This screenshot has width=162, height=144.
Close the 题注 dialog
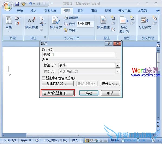[x=117, y=44]
